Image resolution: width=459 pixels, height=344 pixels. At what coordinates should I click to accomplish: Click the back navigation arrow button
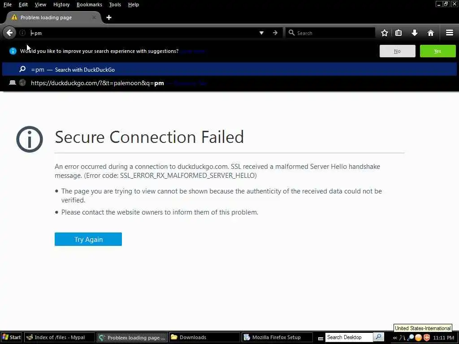[x=9, y=33]
